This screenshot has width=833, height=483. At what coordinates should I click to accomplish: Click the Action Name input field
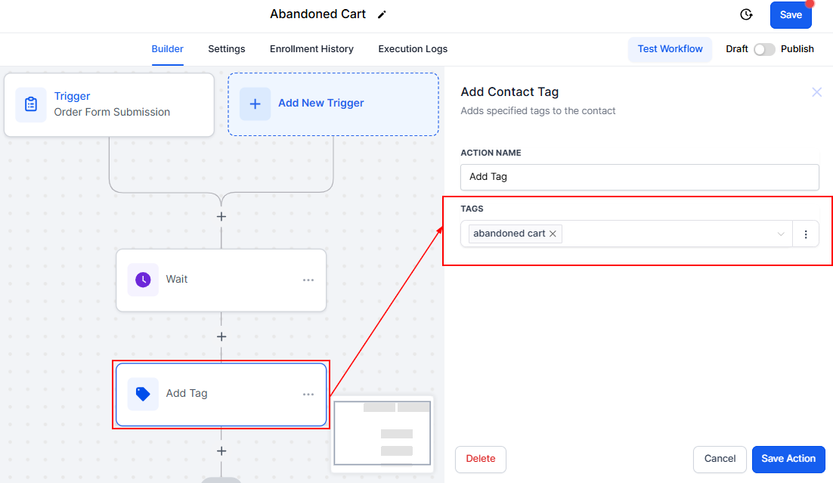(639, 177)
